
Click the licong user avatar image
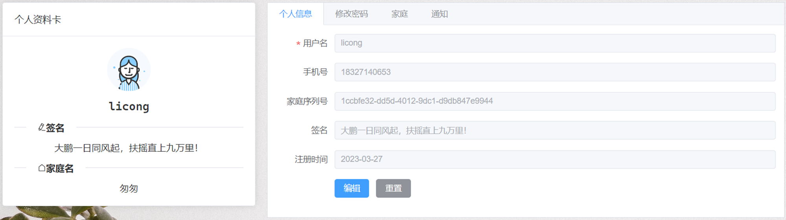pos(129,70)
